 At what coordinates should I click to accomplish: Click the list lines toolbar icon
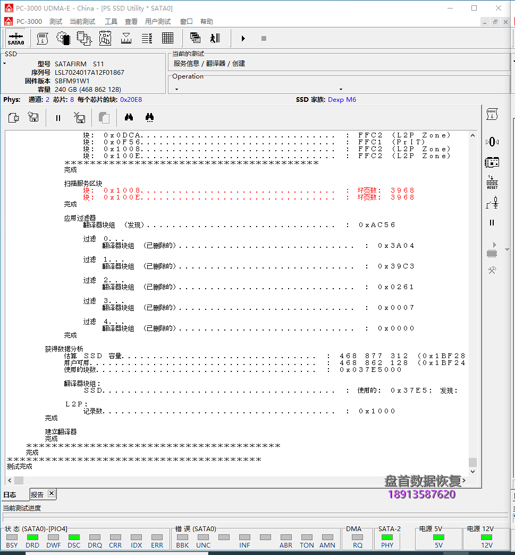[x=147, y=38]
